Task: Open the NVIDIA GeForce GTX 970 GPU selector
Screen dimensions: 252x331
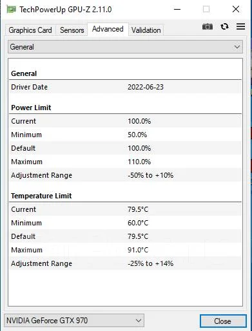Action: (x=74, y=321)
